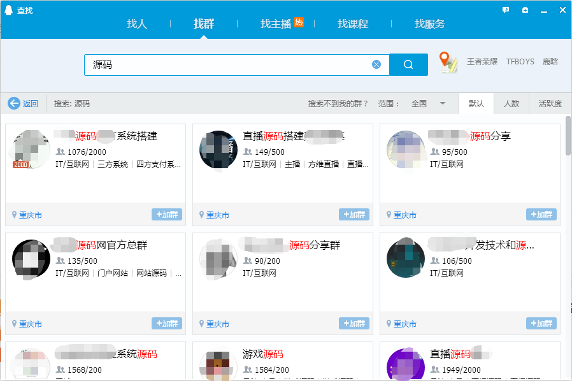Click the 主播 tag in 149/500 card

(x=292, y=164)
